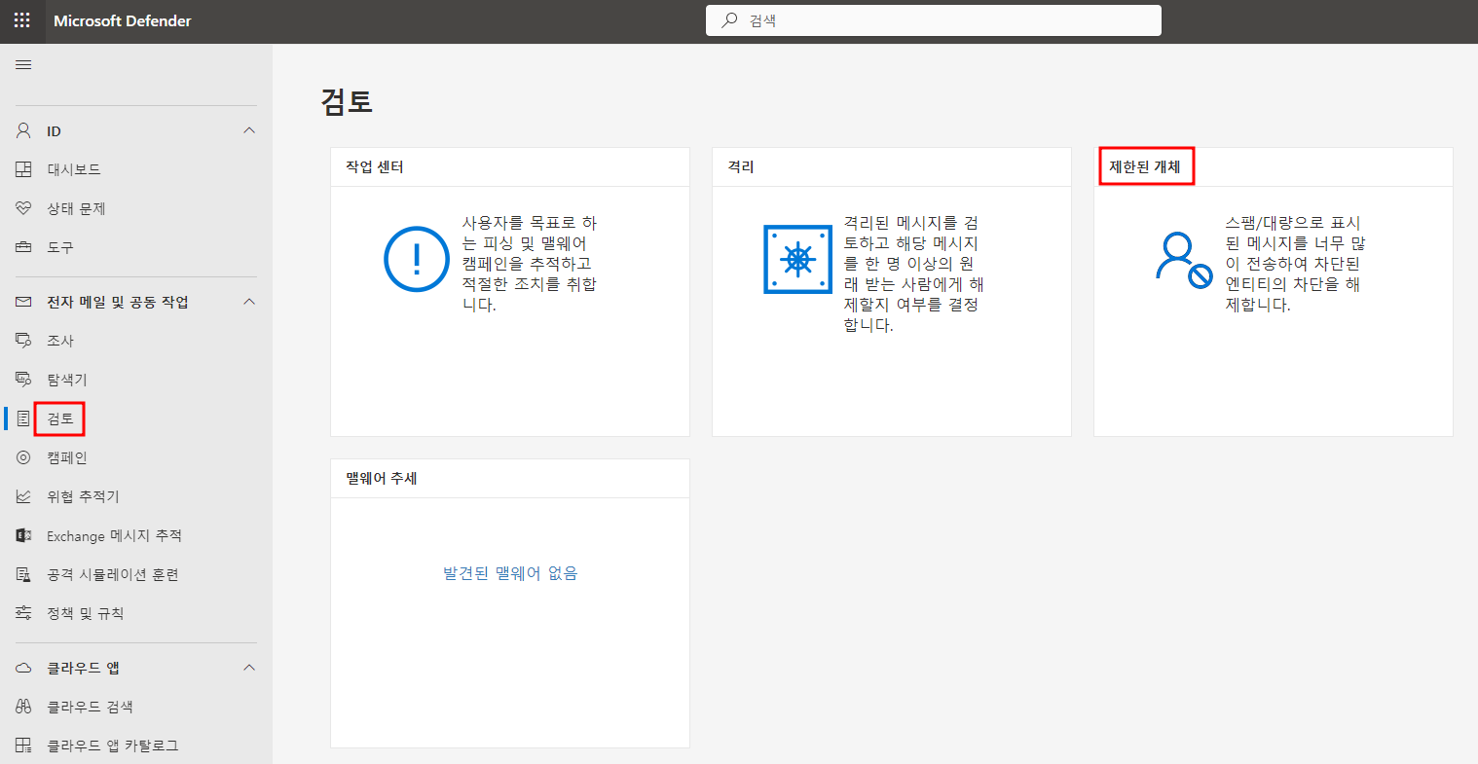Click the exclamation circle icon in 작업 센터 card
Screen dimensions: 1478x764
pyautogui.click(x=417, y=259)
